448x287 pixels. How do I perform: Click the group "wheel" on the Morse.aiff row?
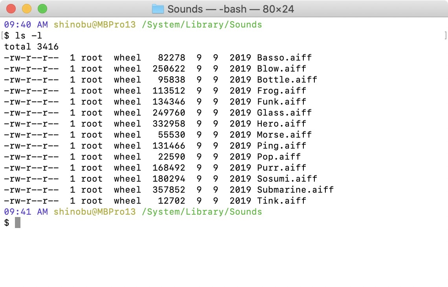tap(128, 134)
